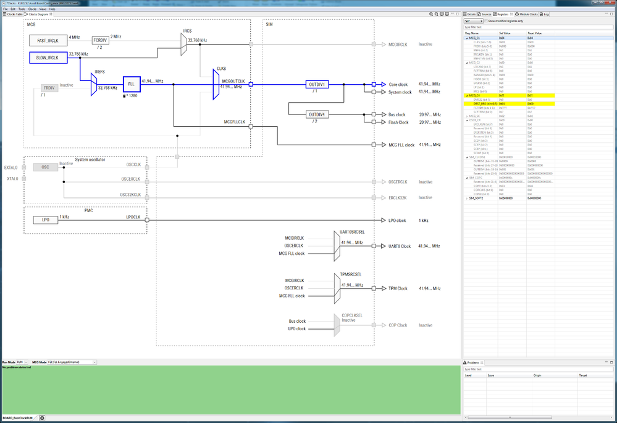The image size is (617, 423).
Task: Click the Problems type filter text field
Action: 539,369
